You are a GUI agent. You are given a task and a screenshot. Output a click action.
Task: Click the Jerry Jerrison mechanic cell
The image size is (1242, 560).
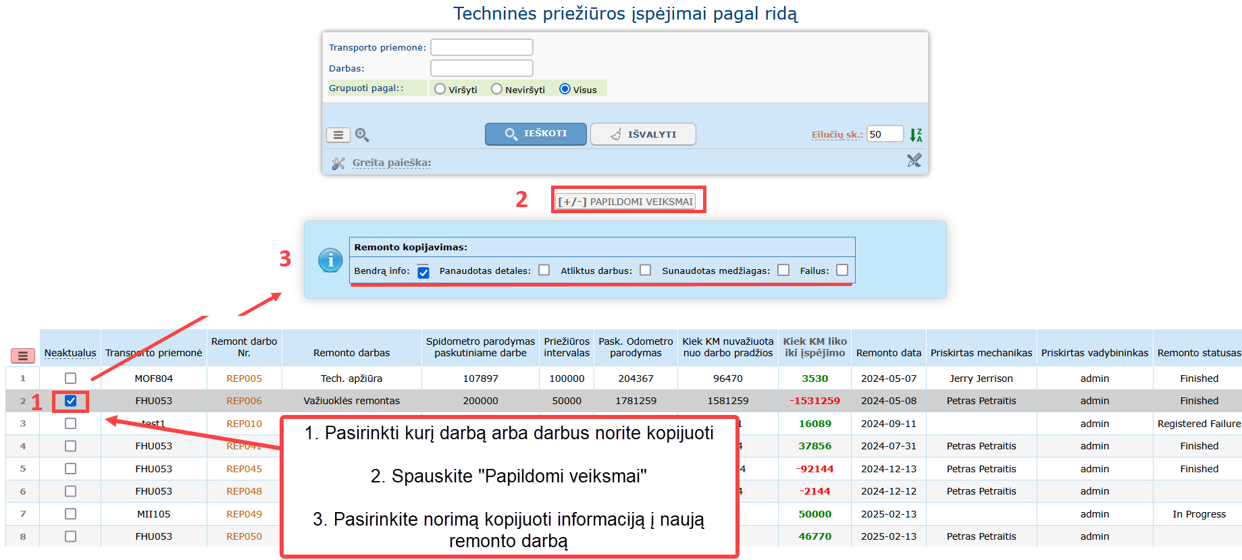pos(981,379)
